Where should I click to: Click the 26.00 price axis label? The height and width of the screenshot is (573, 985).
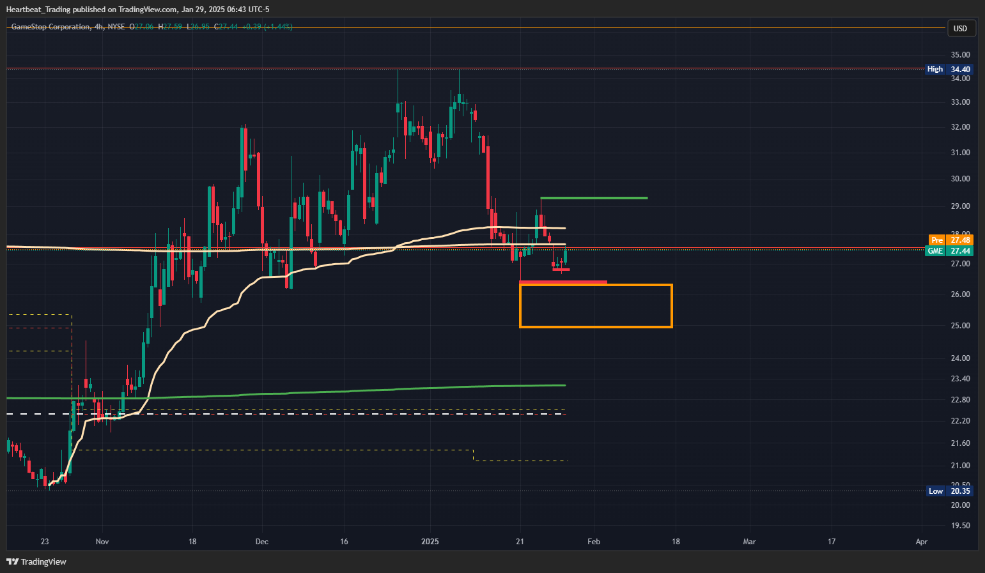tap(960, 294)
